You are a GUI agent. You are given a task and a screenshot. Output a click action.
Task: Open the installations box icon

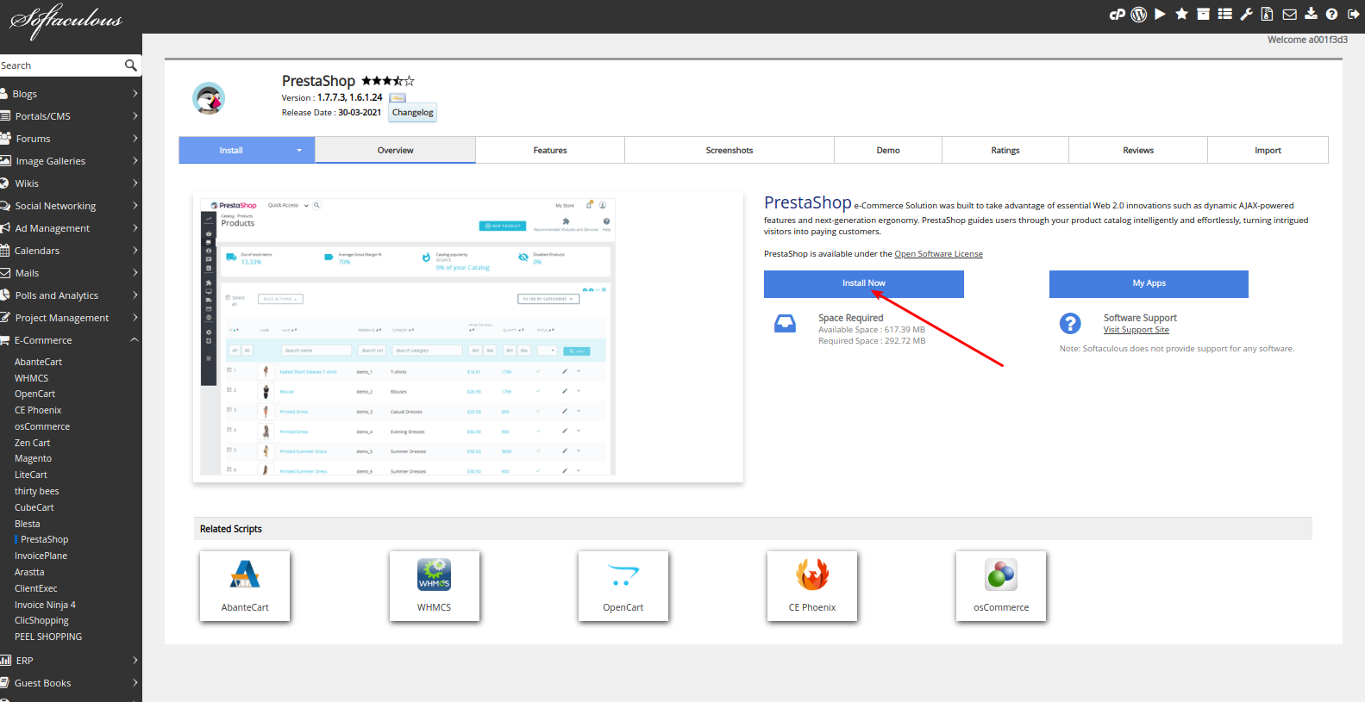click(1203, 14)
